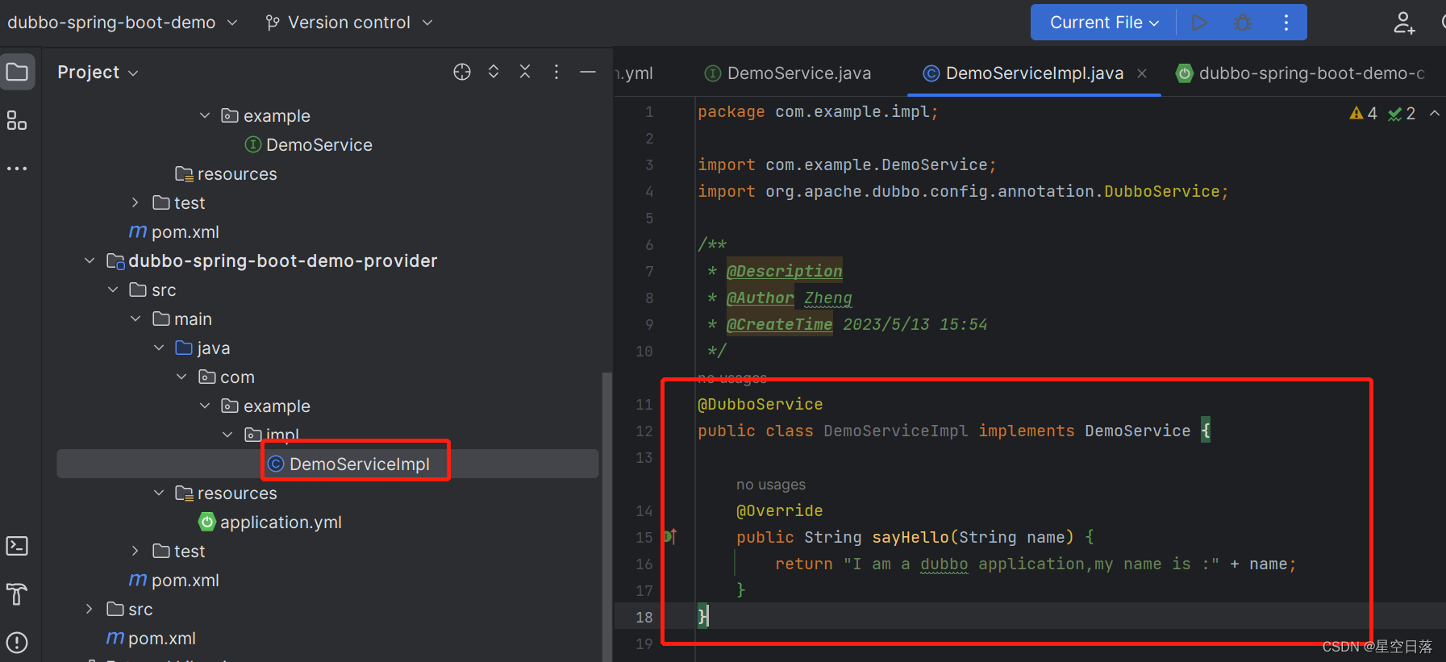Screen dimensions: 1446x662
Task: Open the Terminal tool window
Action: (x=17, y=546)
